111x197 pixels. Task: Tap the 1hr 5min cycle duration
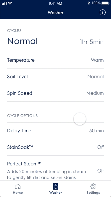pyautogui.click(x=92, y=42)
